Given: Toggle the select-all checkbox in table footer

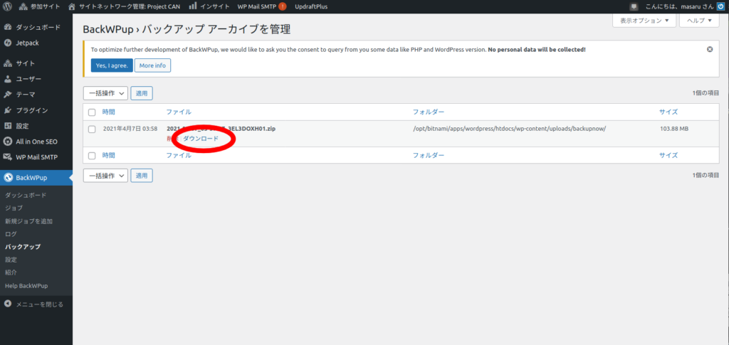Looking at the screenshot, I should [x=92, y=155].
